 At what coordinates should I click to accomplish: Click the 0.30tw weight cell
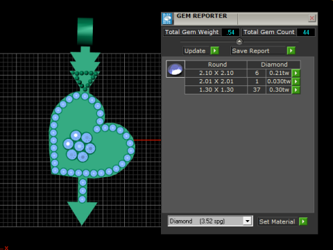click(x=279, y=90)
